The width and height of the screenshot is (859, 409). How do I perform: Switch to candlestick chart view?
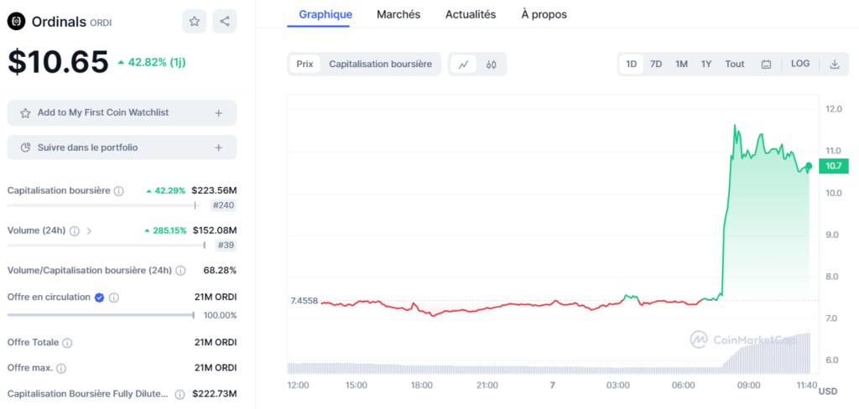point(491,65)
